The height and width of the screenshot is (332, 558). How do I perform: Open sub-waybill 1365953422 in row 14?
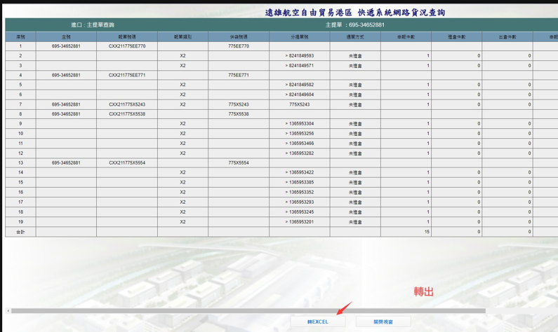pyautogui.click(x=300, y=172)
